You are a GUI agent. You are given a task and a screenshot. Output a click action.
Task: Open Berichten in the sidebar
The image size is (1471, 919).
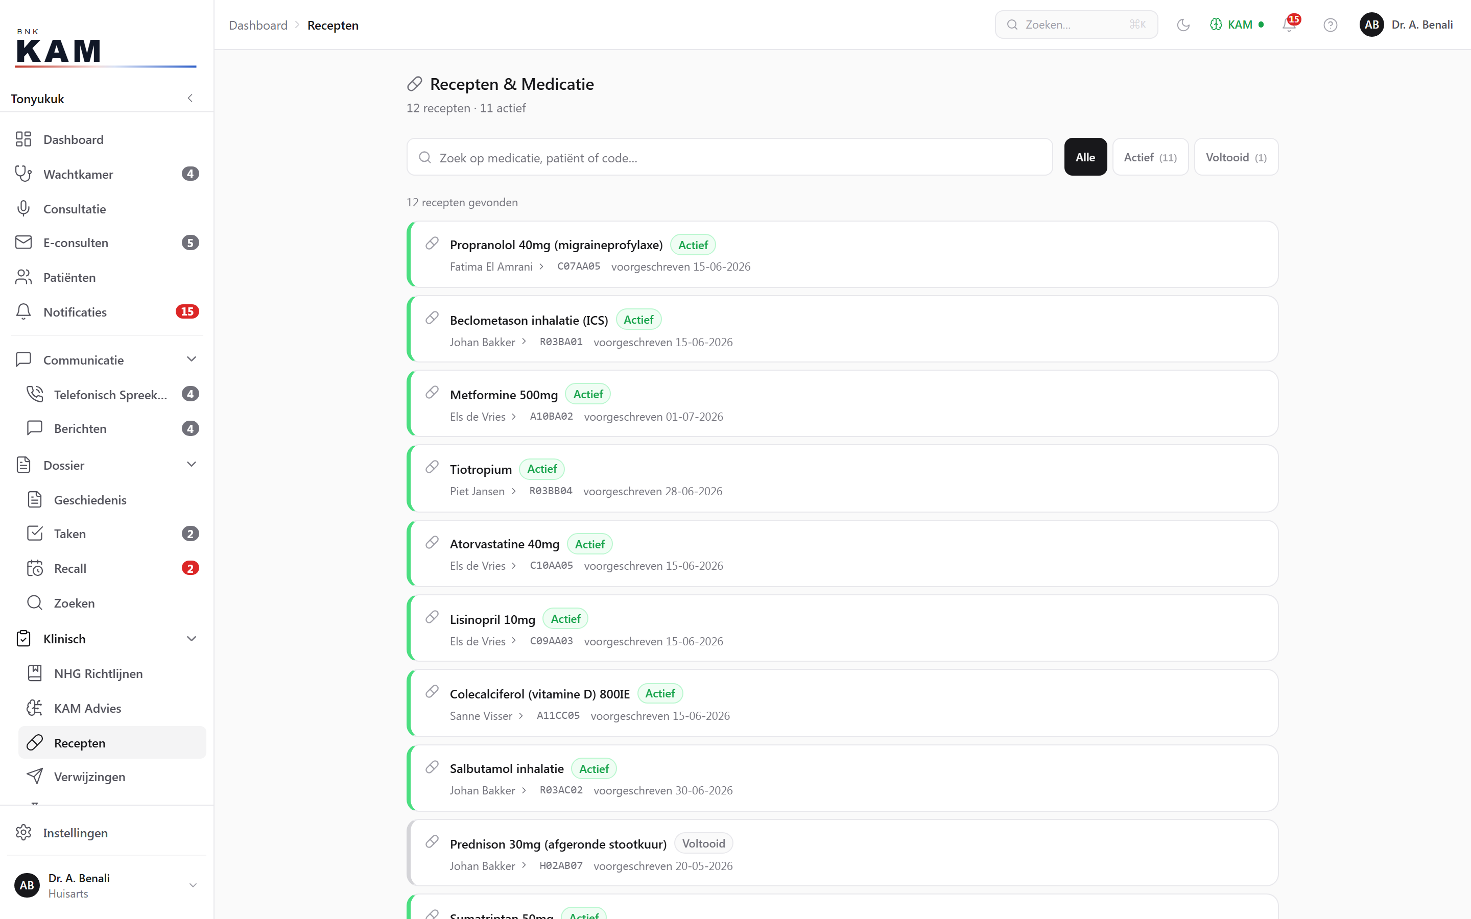click(112, 428)
